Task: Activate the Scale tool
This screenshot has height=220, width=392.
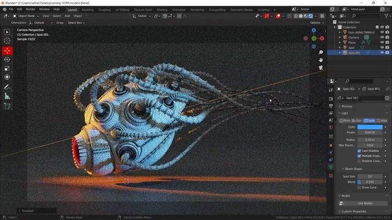Action: click(x=7, y=68)
